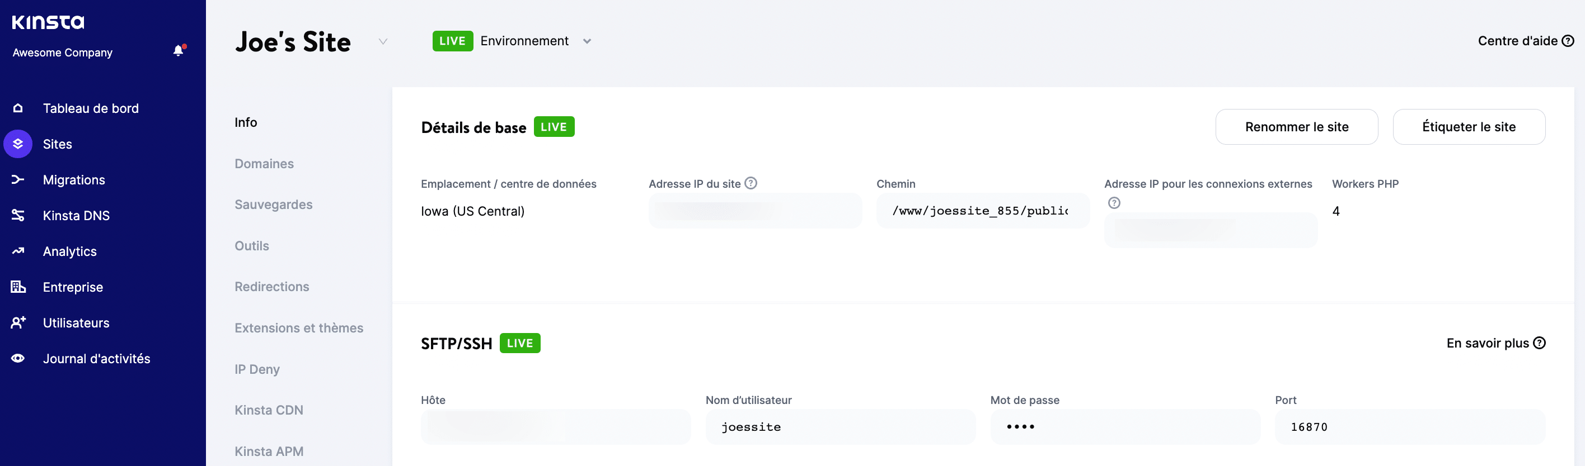Switch to Domaines tab
This screenshot has width=1585, height=466.
point(264,163)
